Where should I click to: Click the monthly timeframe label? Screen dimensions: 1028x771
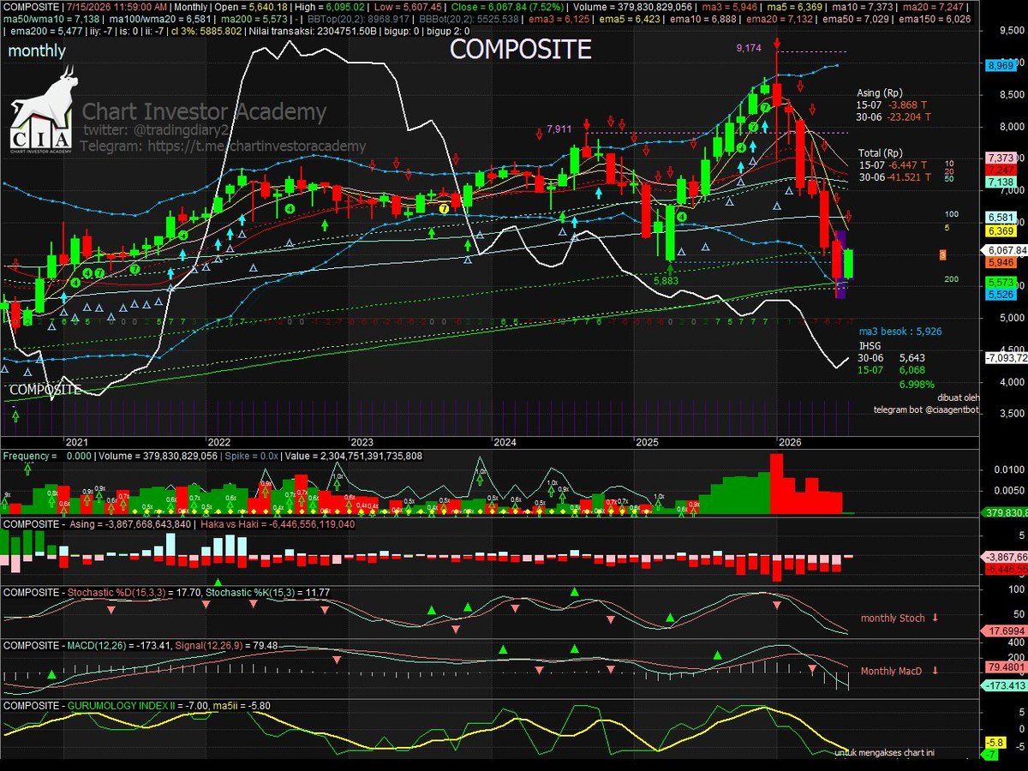pyautogui.click(x=37, y=51)
